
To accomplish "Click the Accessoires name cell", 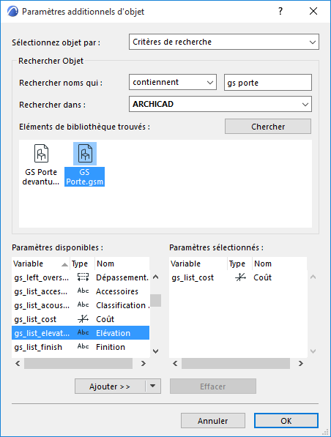I will coord(117,291).
